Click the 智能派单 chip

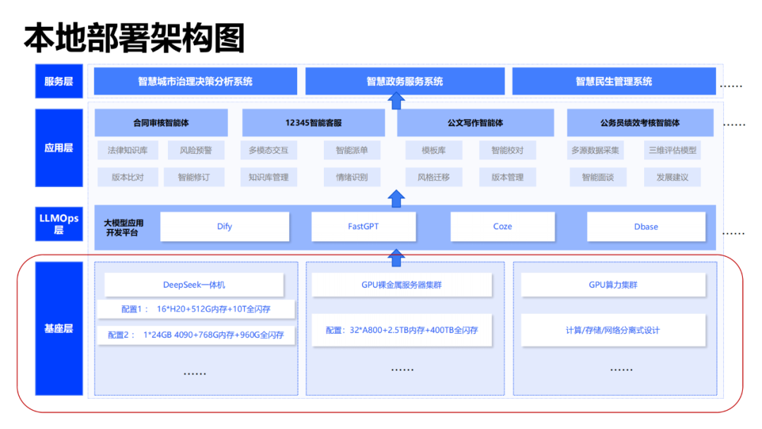click(x=352, y=150)
